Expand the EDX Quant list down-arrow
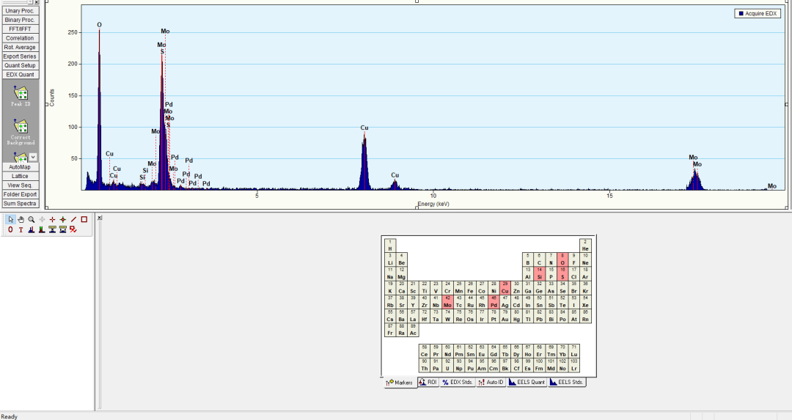Screen dimensions: 792x420 33,157
